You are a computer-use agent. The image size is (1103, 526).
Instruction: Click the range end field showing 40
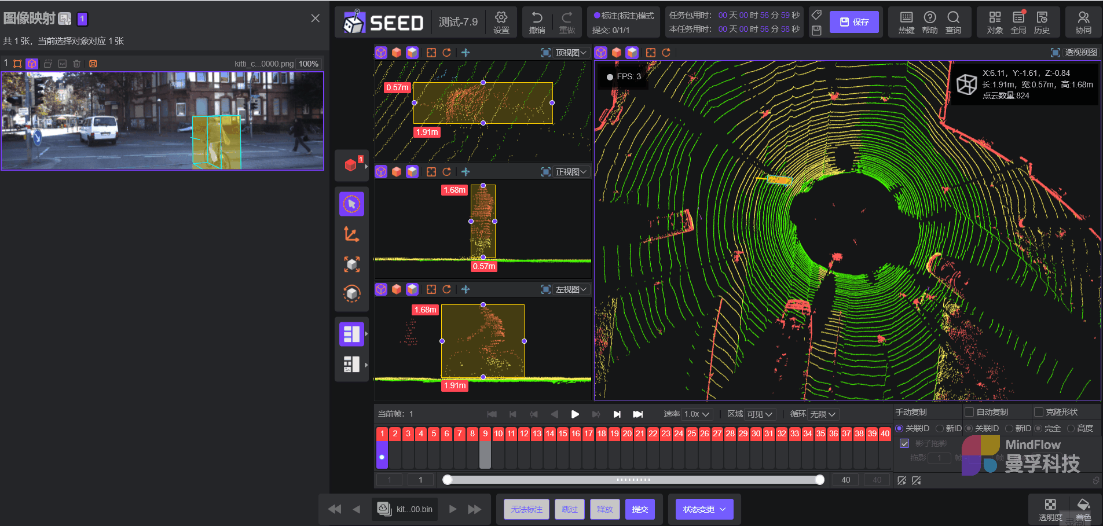846,480
